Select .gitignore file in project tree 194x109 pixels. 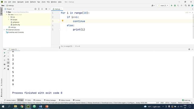tap(15, 22)
